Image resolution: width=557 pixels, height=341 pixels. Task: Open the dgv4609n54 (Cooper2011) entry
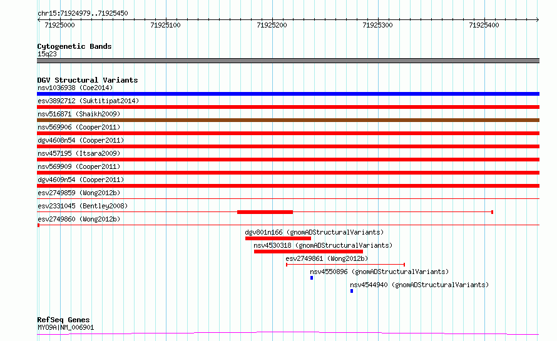[81, 180]
